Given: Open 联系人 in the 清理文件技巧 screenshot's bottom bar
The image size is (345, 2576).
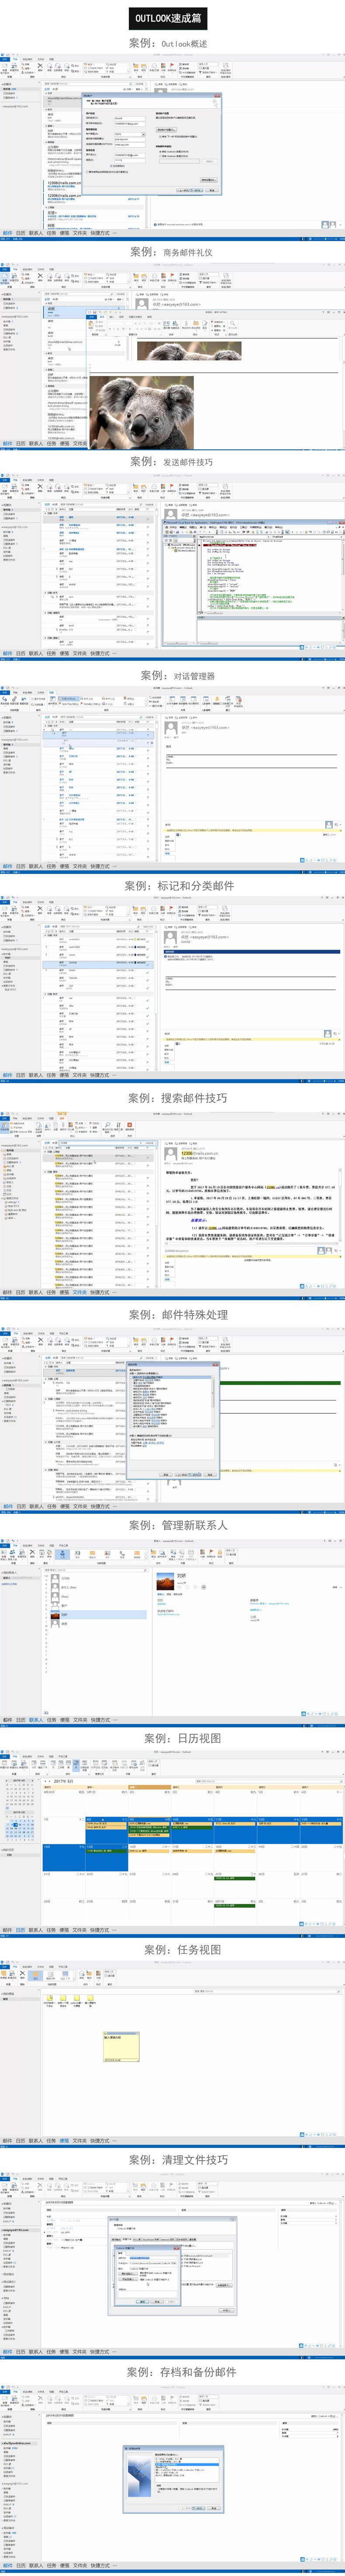Looking at the screenshot, I should click(36, 2351).
